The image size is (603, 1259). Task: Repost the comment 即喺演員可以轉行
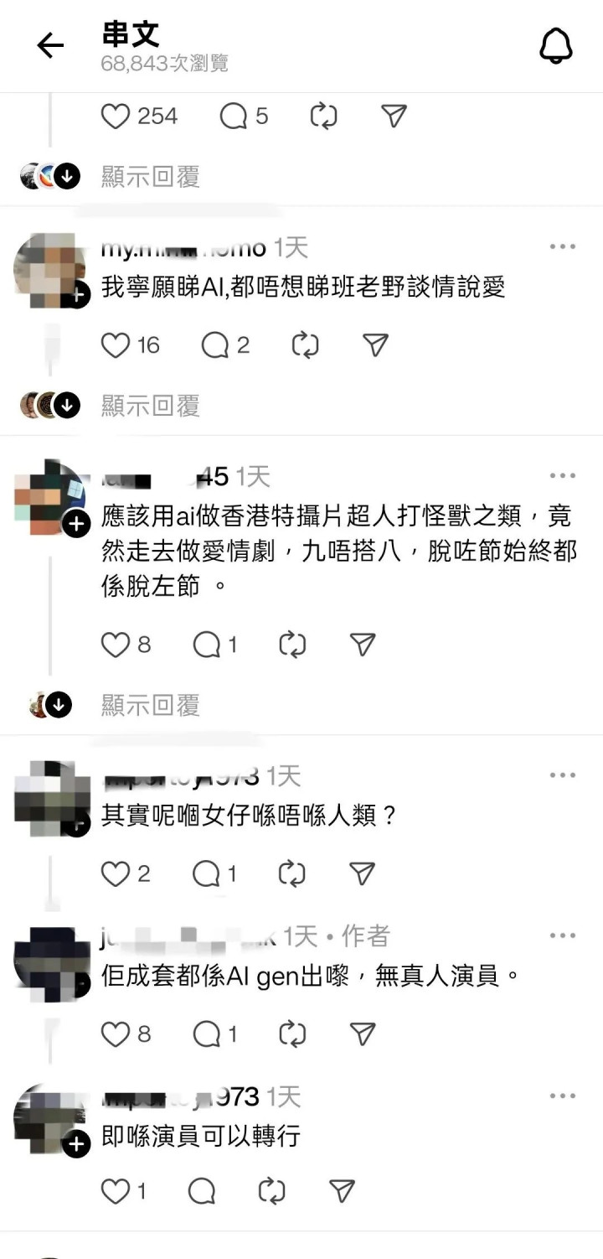271,1191
